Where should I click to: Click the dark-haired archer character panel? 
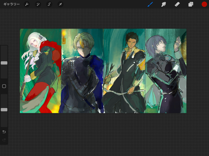pos(124,71)
